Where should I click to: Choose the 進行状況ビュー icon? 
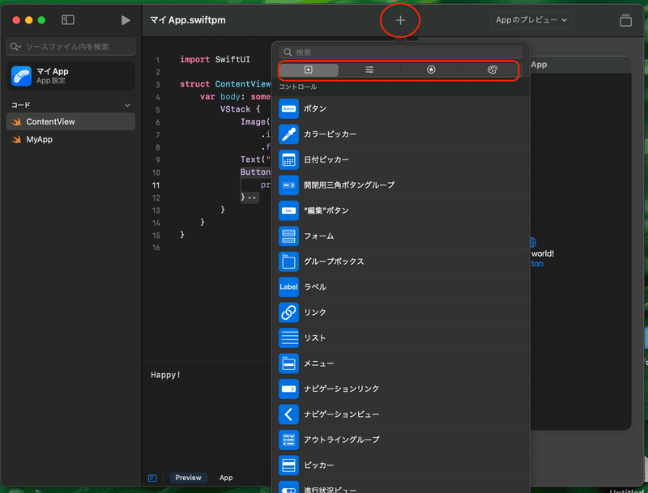tap(288, 487)
